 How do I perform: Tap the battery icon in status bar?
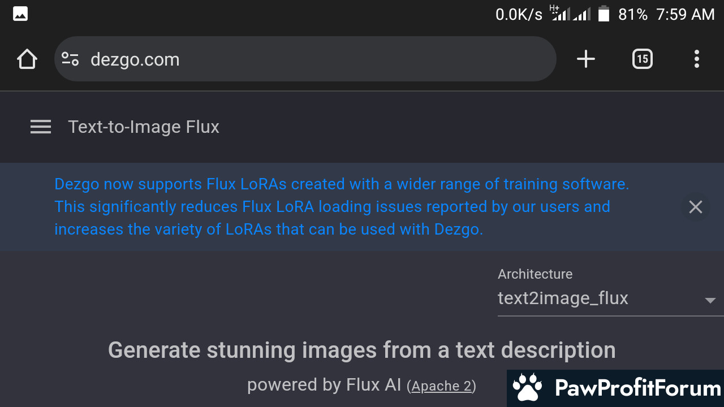click(x=604, y=14)
